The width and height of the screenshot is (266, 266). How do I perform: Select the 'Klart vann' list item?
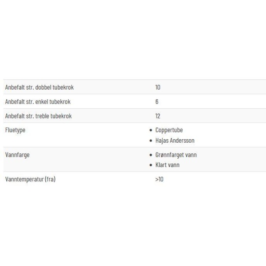[168, 165]
